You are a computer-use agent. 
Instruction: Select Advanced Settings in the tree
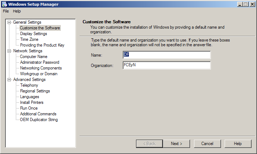pyautogui.click(x=30, y=80)
